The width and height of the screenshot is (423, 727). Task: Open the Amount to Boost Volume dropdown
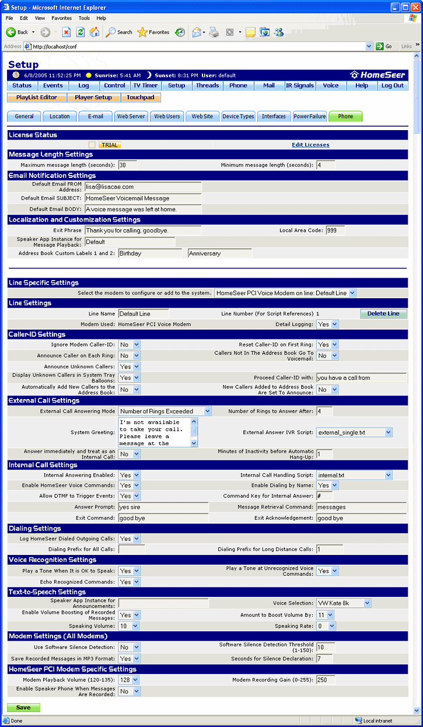[325, 615]
